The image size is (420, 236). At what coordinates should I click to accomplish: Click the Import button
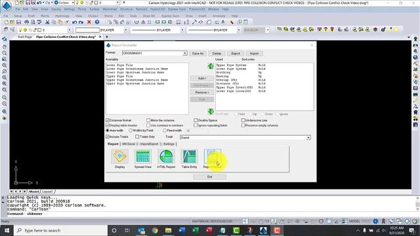coord(254,54)
